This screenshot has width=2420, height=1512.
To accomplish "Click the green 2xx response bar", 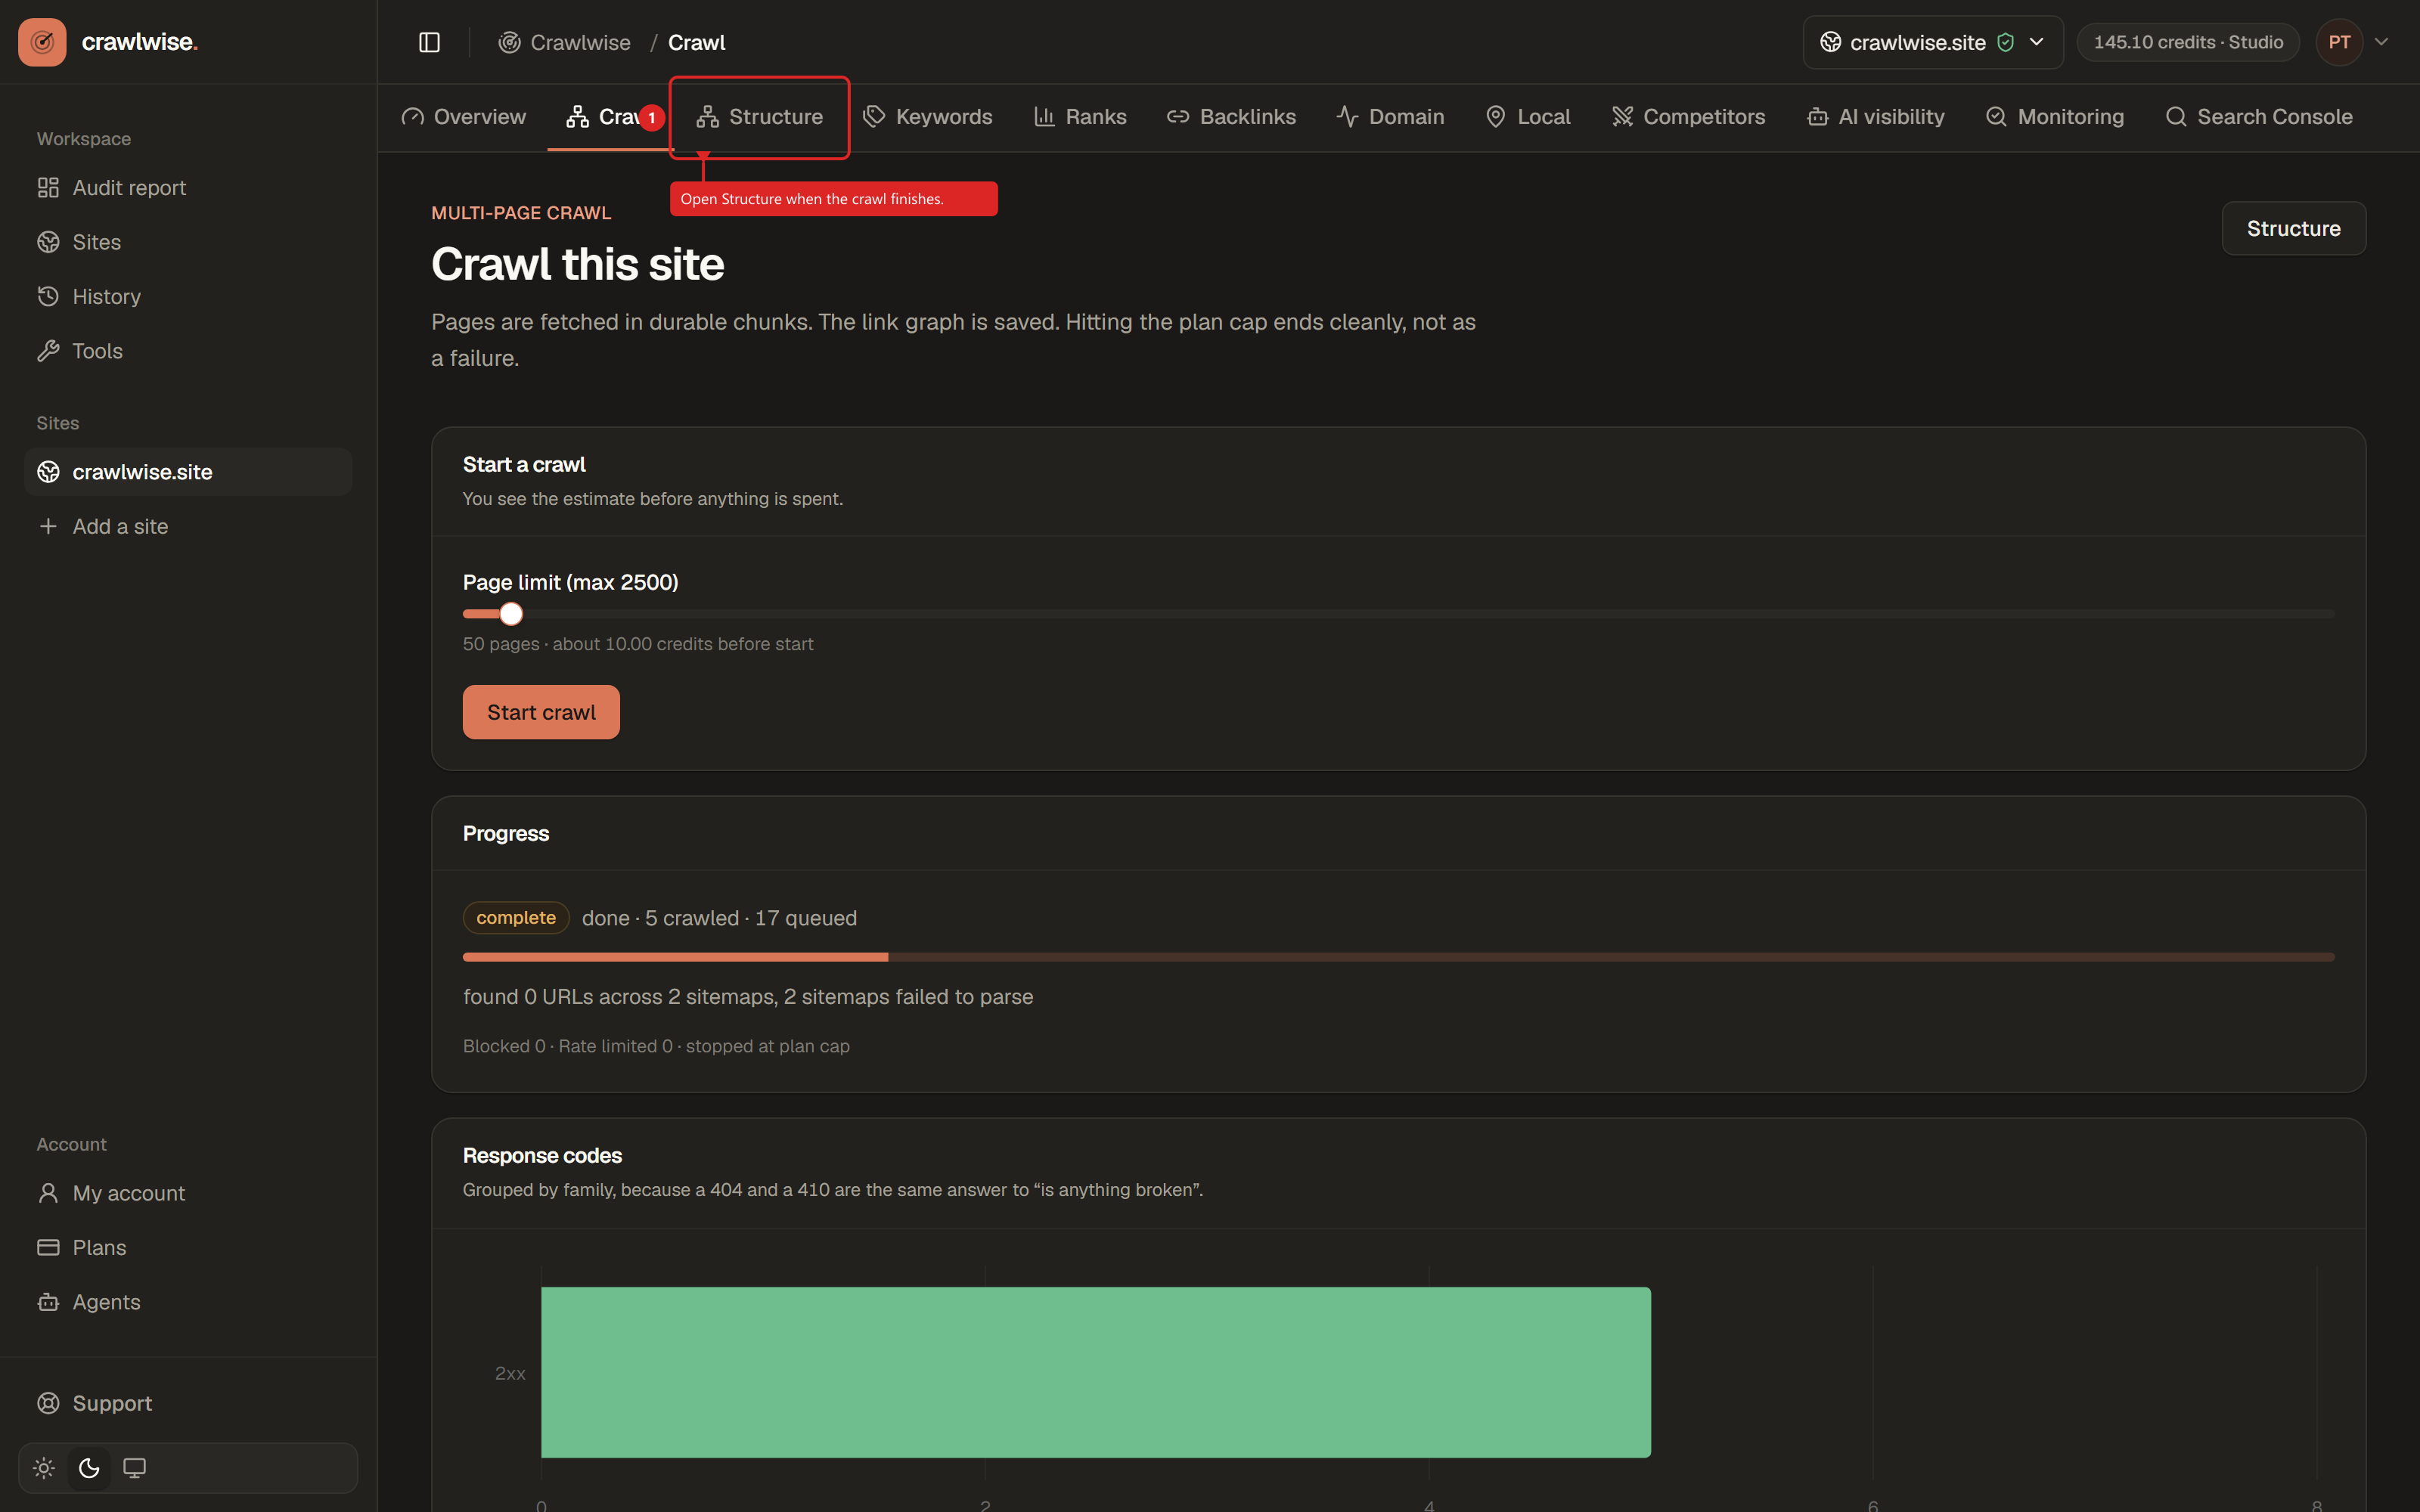I will [1096, 1372].
